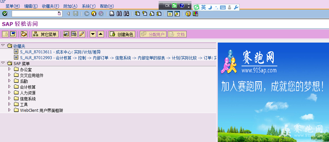The image size is (329, 142).
Task: Select the 信息系统 tree label
Action: (x=28, y=99)
